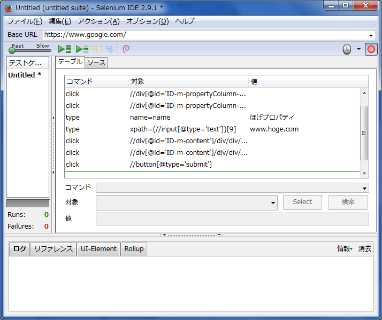Click the ほげプロパティ value cell
382x320 pixels.
point(272,118)
